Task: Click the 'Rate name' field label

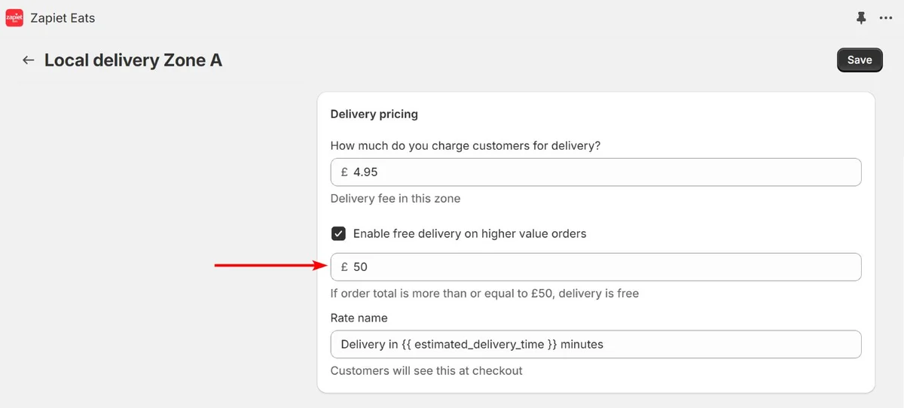Action: [359, 318]
